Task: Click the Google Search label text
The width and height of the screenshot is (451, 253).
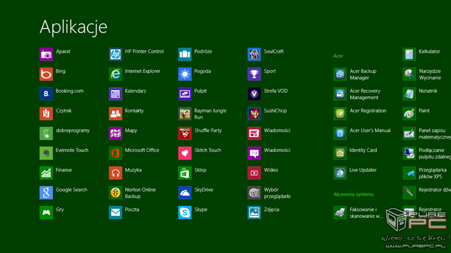Action: click(x=71, y=190)
